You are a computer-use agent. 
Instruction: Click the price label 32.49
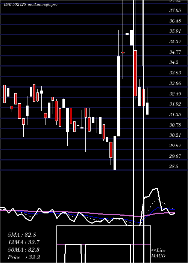coord(175,94)
